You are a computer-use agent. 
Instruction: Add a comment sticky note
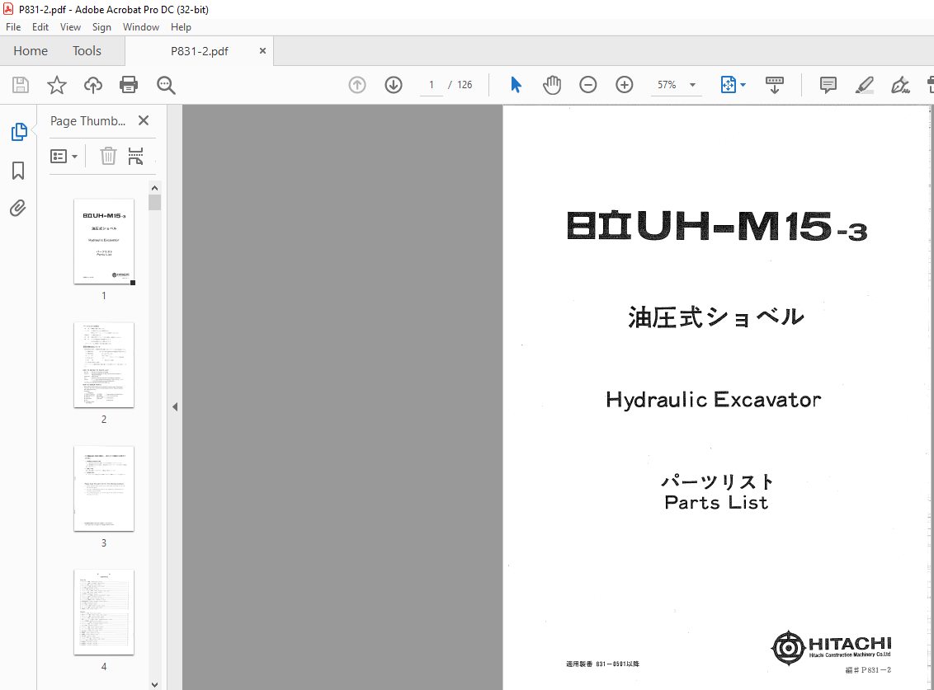coord(828,85)
